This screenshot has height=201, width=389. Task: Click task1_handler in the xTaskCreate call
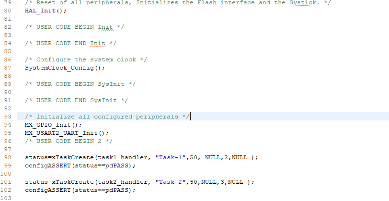tap(123, 157)
